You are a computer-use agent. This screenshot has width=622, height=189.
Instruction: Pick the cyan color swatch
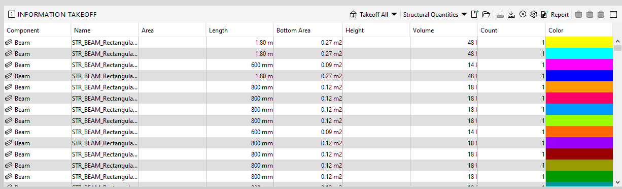point(579,53)
